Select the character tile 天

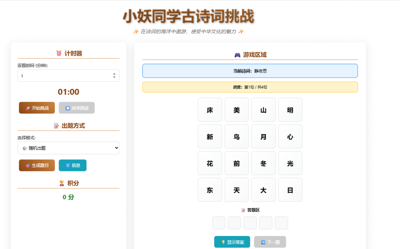[237, 190]
